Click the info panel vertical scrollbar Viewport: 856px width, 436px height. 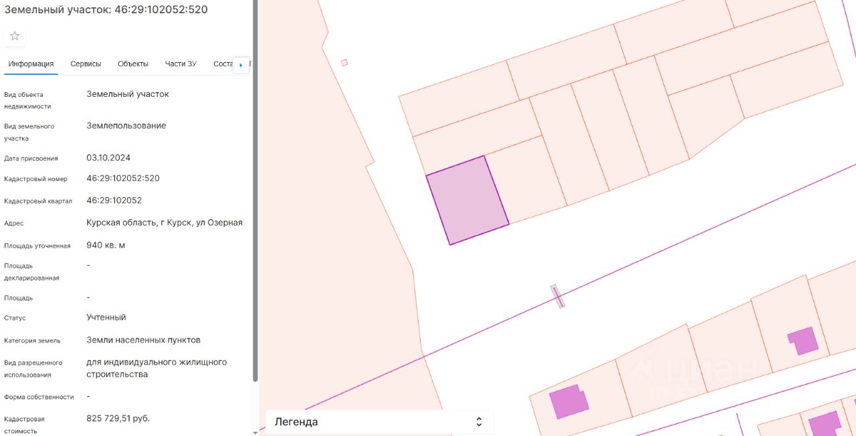pos(255,190)
